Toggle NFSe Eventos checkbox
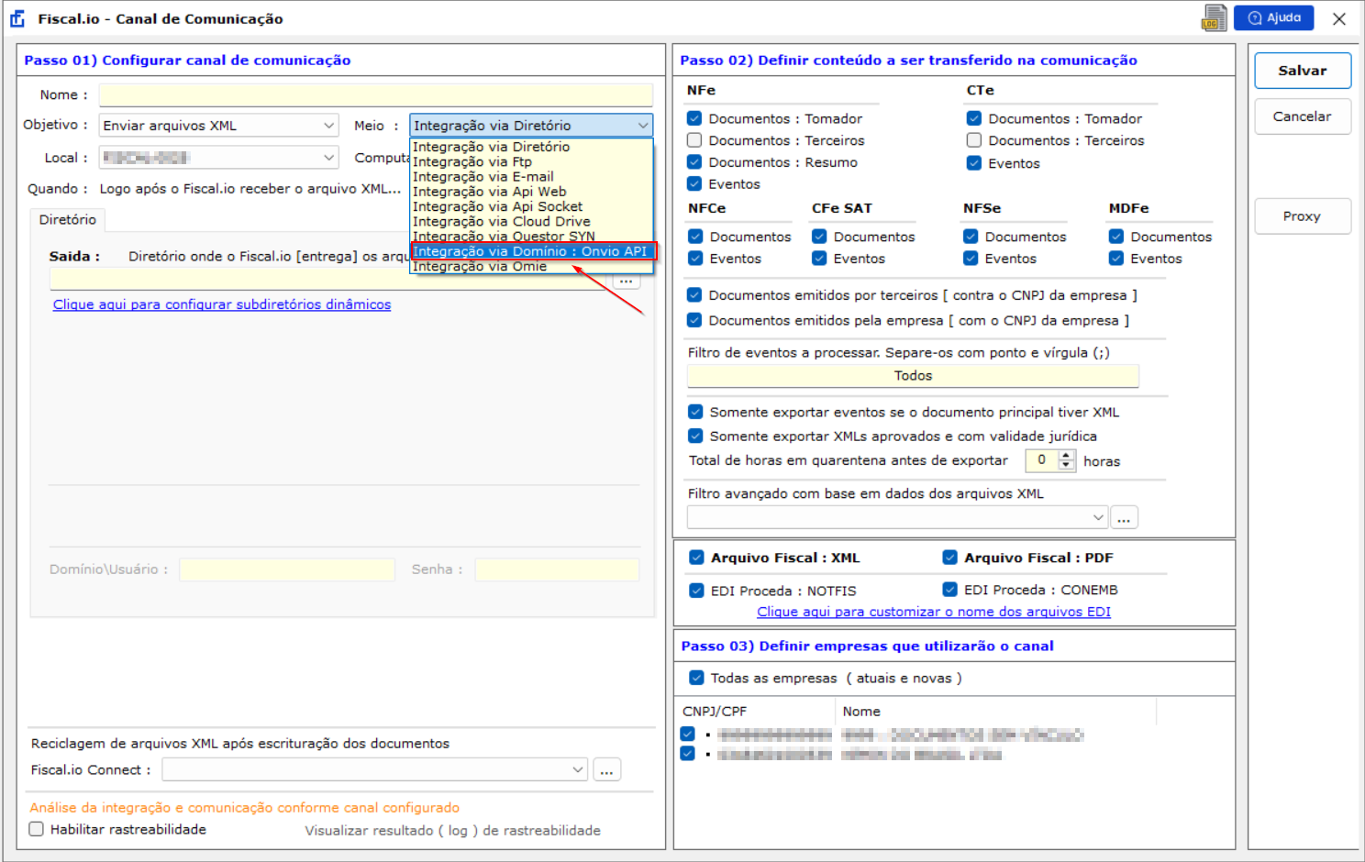This screenshot has width=1365, height=862. click(971, 259)
